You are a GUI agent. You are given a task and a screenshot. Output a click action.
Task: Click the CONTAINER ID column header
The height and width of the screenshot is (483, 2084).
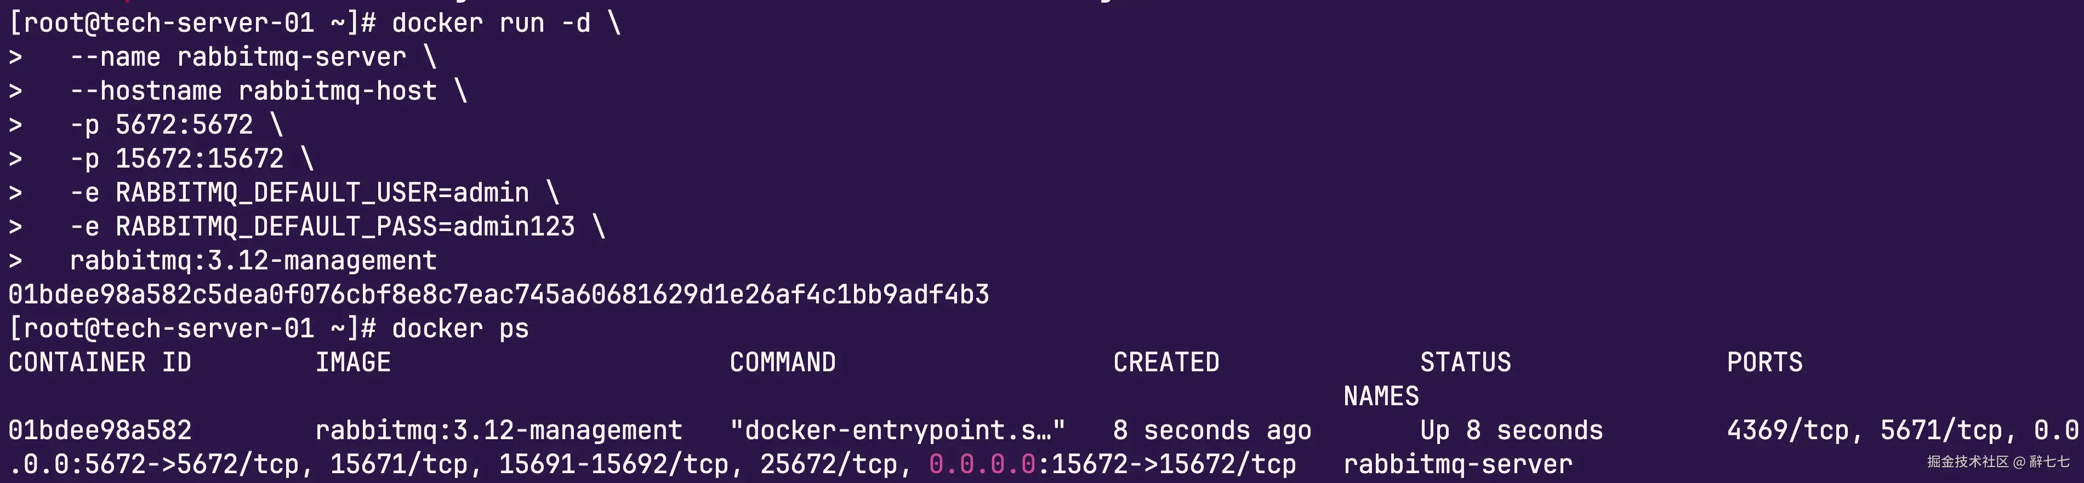[100, 363]
